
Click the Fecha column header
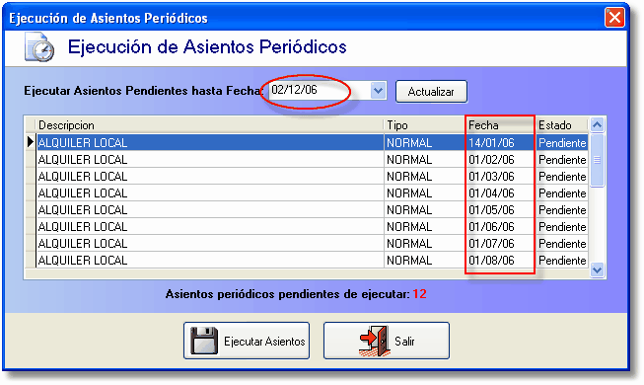click(500, 125)
